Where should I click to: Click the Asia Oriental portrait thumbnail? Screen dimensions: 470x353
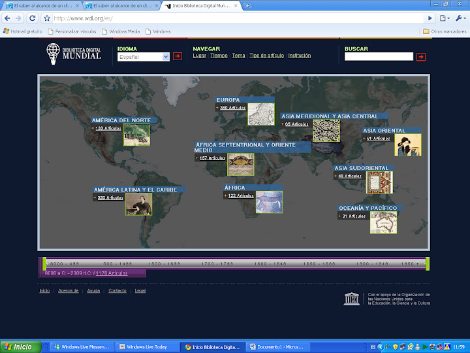coord(408,145)
